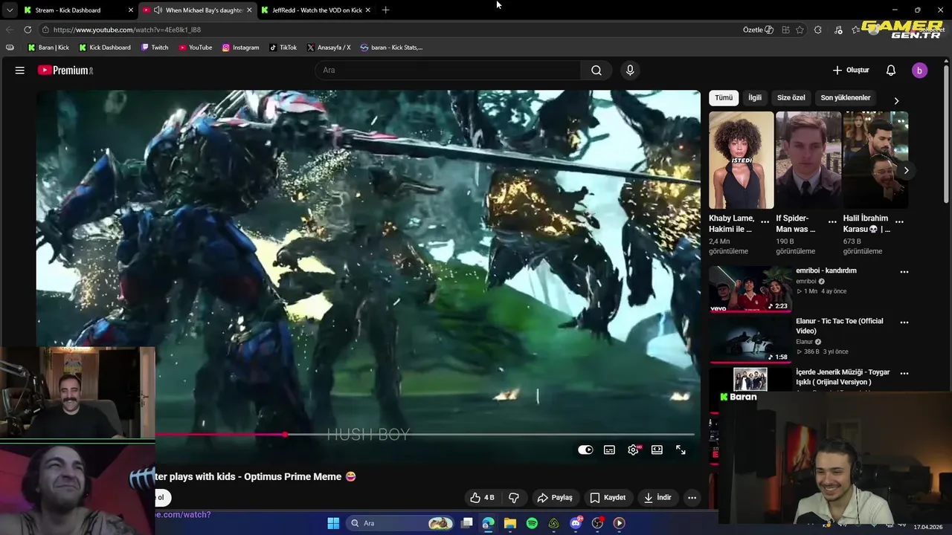Open File Explorer from the taskbar
Screen dimensions: 952x535
[510, 523]
